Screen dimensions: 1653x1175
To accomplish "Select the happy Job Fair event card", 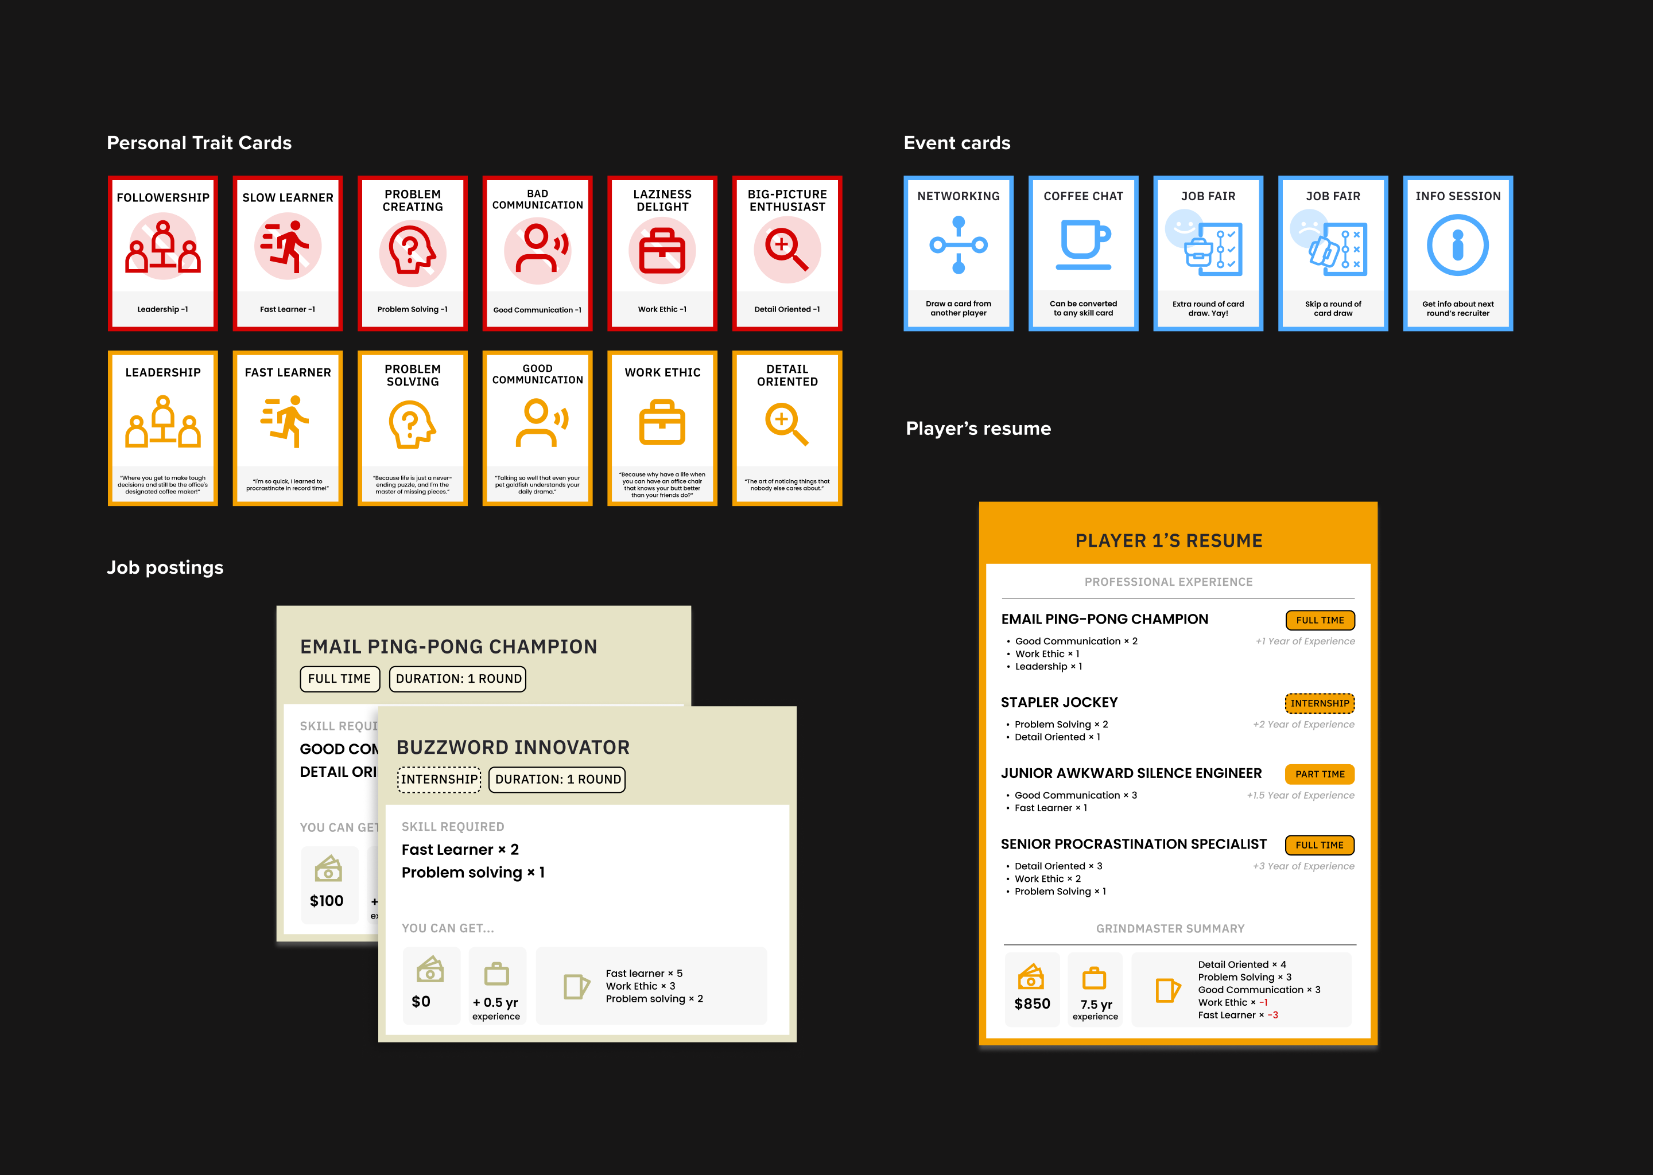I will point(1208,253).
